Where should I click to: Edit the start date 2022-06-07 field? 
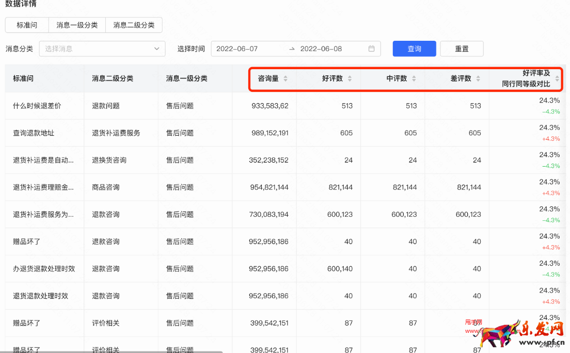[x=237, y=49]
